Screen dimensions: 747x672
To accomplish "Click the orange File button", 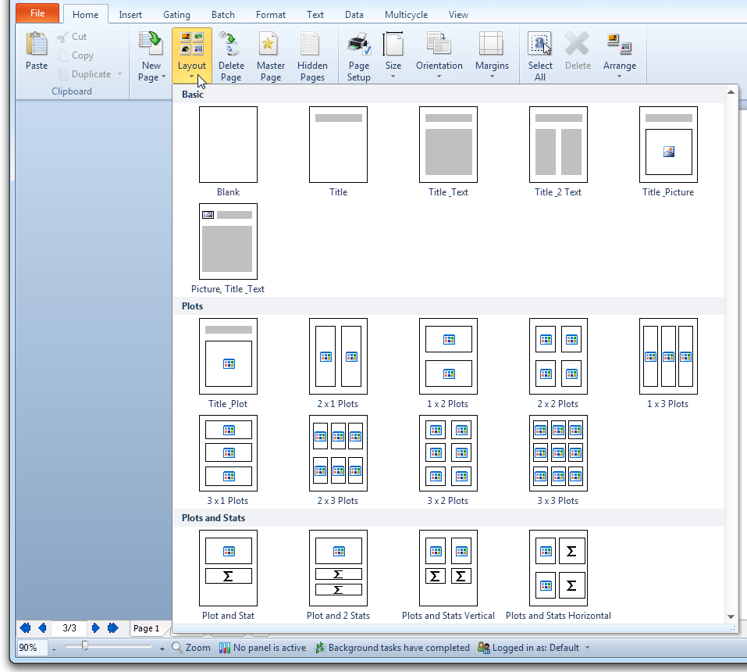I will [x=37, y=13].
